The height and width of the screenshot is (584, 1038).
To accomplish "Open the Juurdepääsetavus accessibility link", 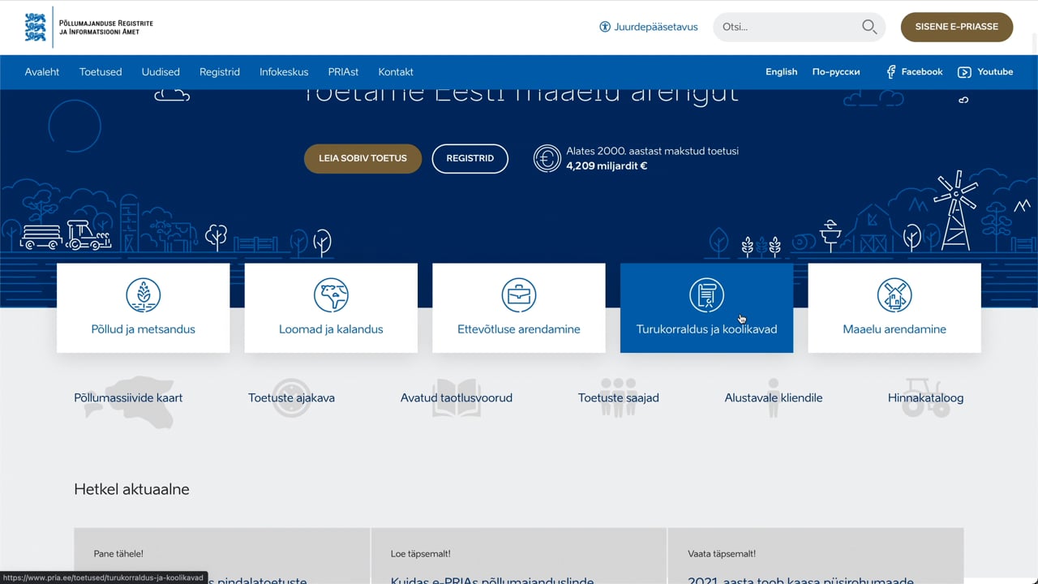I will point(656,27).
